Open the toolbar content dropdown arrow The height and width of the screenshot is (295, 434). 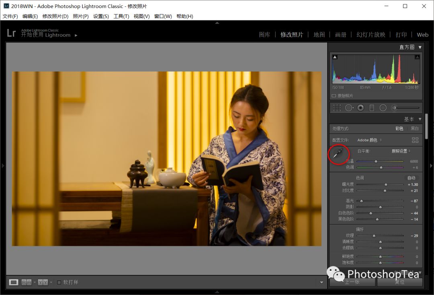321,282
